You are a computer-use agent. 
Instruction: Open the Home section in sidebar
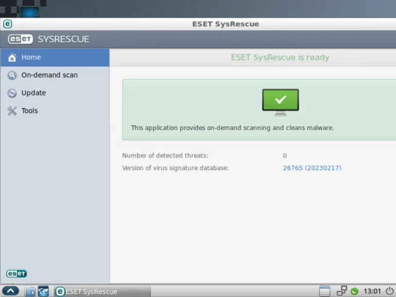tap(55, 58)
